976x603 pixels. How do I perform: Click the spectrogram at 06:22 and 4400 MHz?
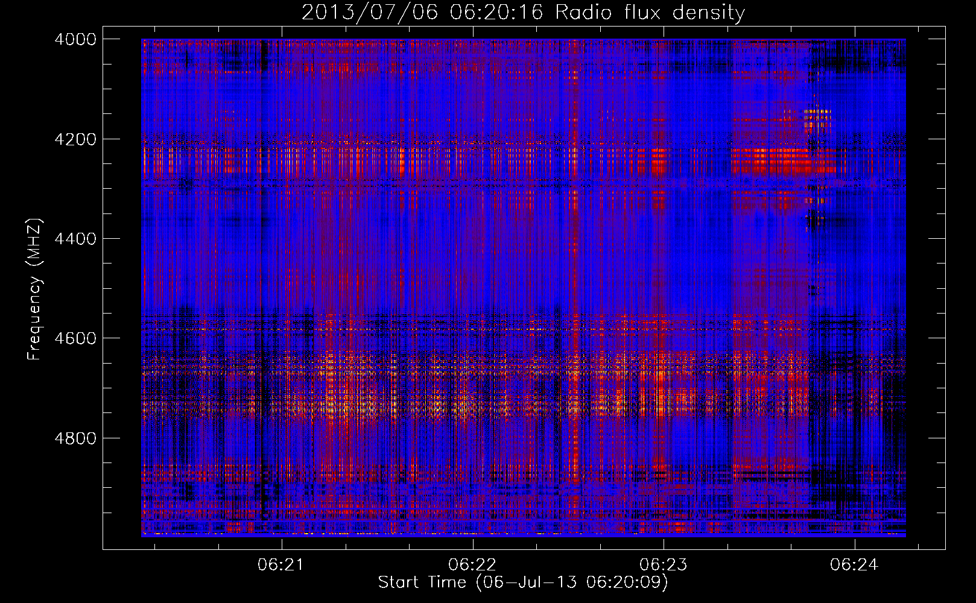[473, 239]
